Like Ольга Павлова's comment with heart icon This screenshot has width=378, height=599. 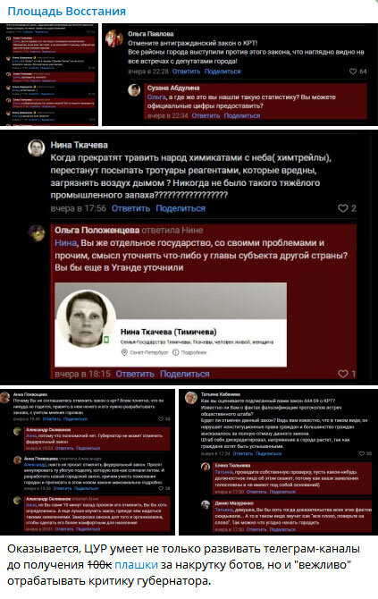[x=353, y=72]
